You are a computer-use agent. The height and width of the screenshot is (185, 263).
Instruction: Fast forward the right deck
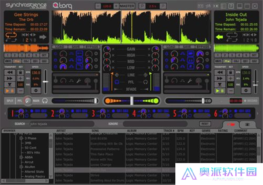(x=220, y=78)
